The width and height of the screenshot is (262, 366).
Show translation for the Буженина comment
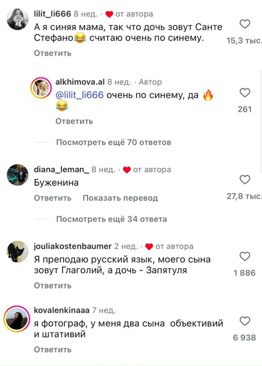click(x=120, y=198)
